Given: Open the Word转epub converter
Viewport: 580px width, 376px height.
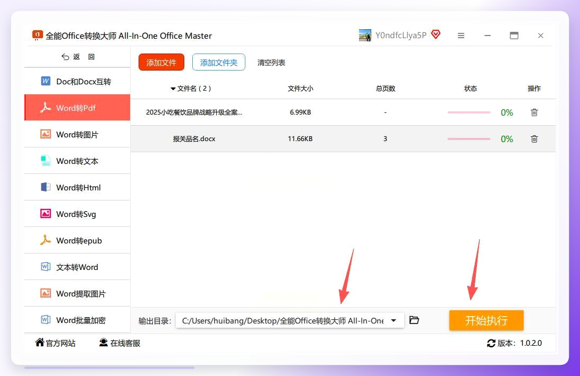Looking at the screenshot, I should 78,240.
